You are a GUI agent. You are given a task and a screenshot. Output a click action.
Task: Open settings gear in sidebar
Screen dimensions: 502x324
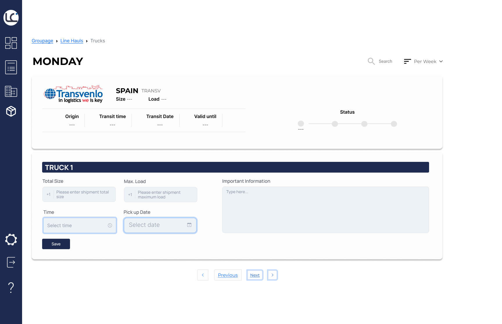11,240
